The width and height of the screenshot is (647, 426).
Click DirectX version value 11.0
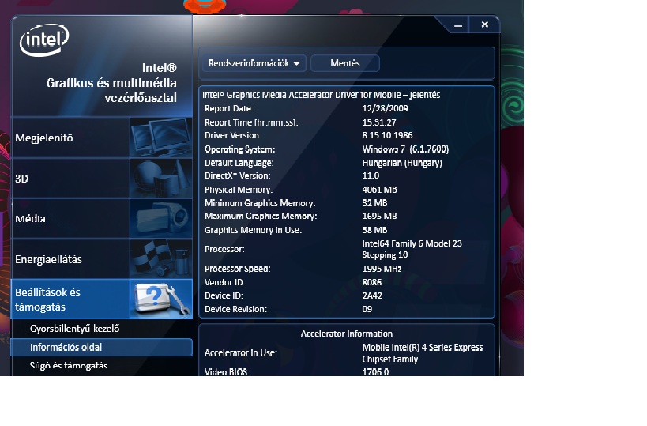371,175
